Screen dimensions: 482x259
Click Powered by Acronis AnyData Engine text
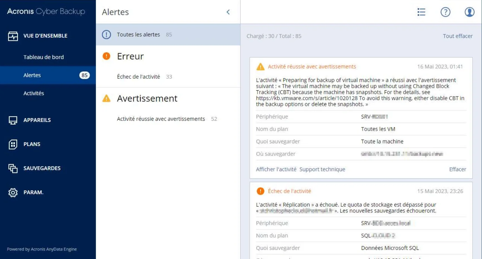[42, 249]
